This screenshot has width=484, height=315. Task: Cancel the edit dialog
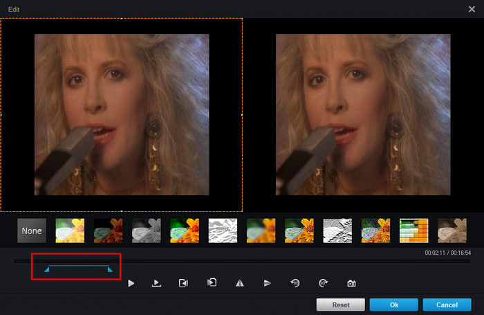tap(447, 305)
